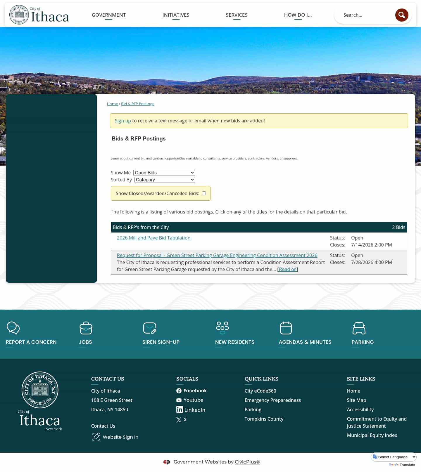The width and height of the screenshot is (421, 472).
Task: Open the Government menu
Action: click(x=109, y=15)
